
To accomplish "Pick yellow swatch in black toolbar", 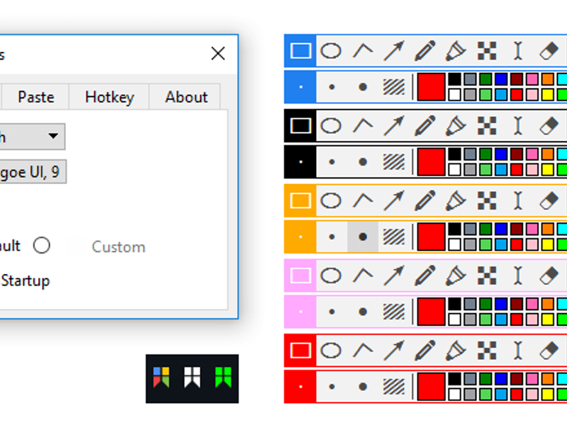I will point(548,169).
